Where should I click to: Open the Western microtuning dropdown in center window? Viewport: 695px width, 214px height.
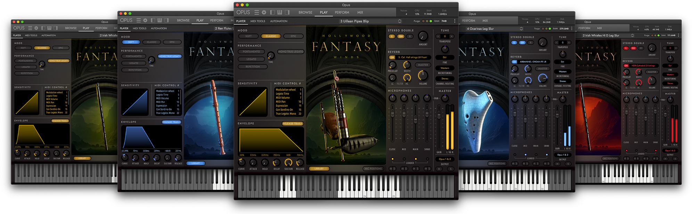(x=445, y=68)
